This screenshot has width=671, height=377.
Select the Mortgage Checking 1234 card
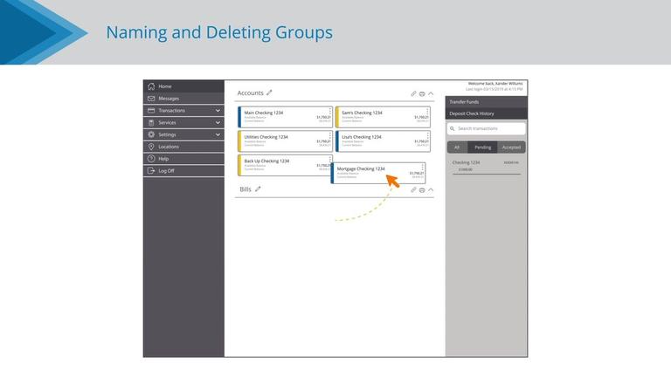377,173
